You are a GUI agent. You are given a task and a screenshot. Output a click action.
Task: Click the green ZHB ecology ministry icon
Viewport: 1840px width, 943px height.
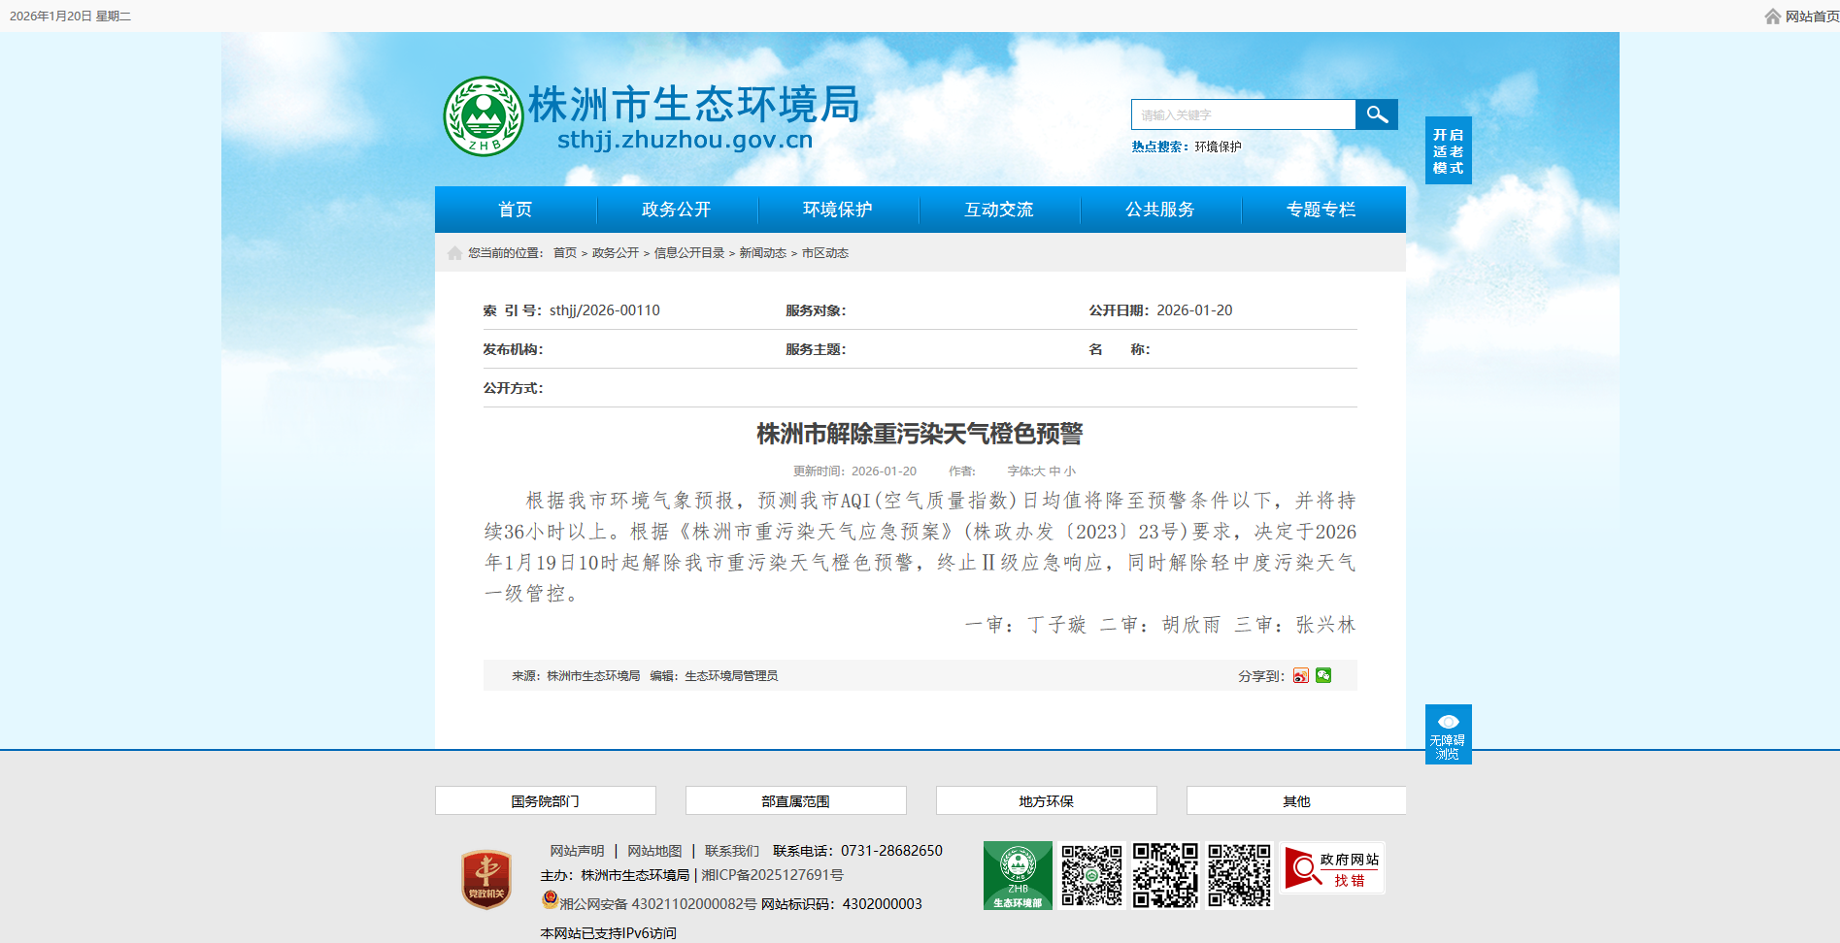1017,875
